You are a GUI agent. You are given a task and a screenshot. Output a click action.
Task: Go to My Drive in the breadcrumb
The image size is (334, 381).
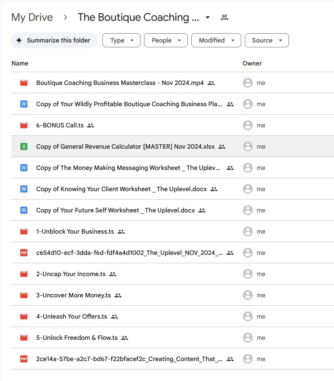point(32,18)
